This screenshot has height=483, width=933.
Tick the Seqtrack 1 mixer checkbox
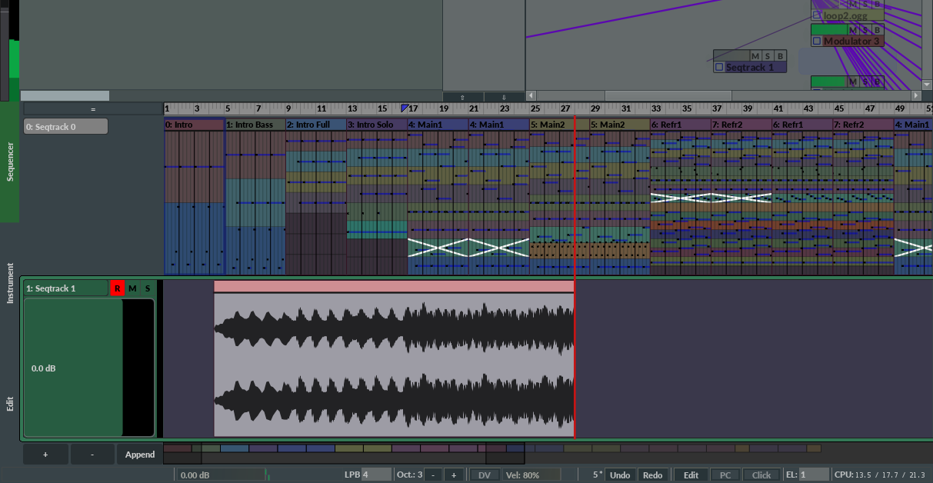pyautogui.click(x=719, y=67)
